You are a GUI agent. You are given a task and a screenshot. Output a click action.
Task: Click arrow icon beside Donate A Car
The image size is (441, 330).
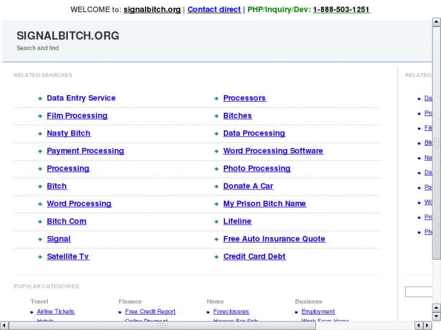217,186
